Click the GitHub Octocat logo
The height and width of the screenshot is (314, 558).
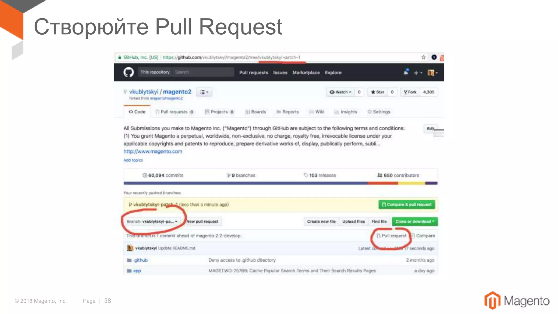[x=129, y=73]
